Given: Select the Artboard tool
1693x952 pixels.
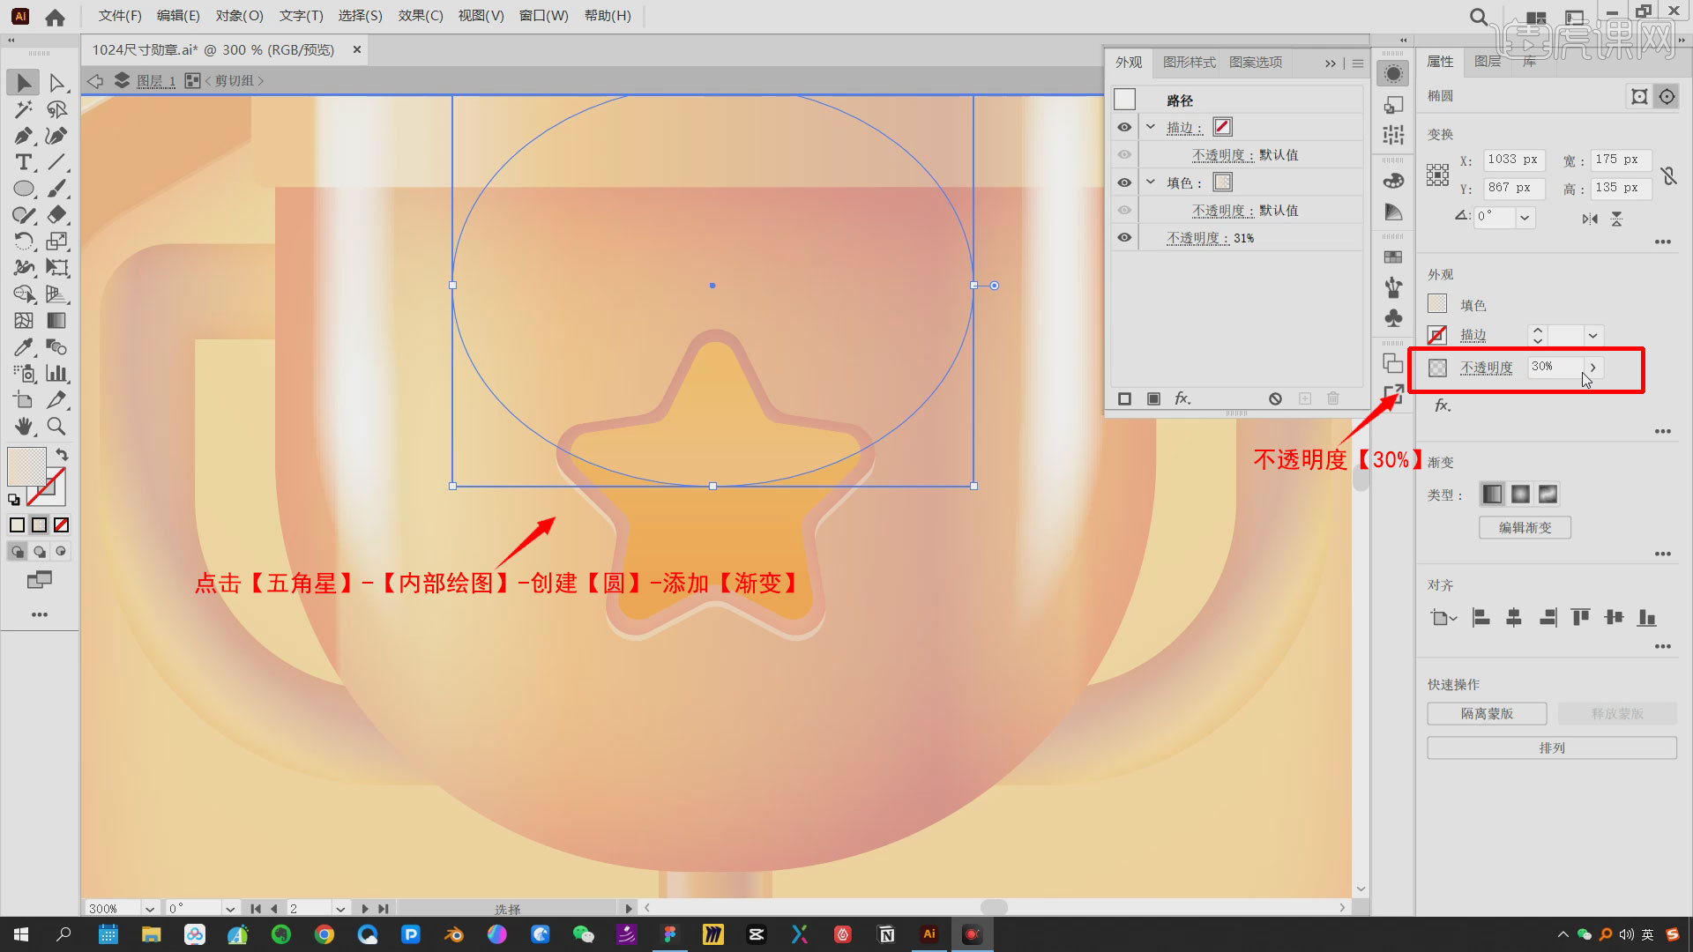Looking at the screenshot, I should click(x=24, y=400).
